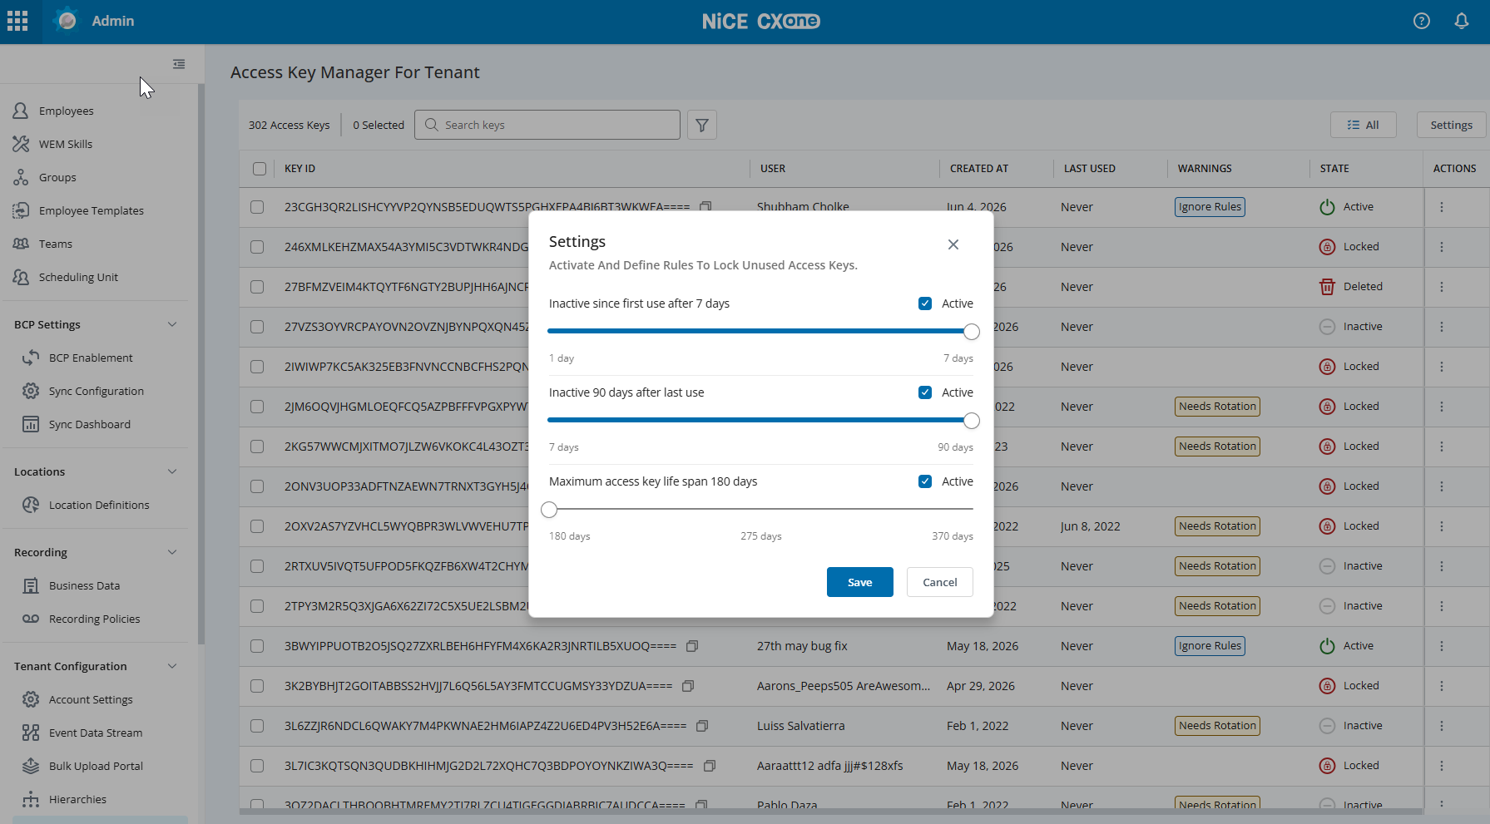Copy key ID starting with 3BWYIPPUOTB

pyautogui.click(x=691, y=646)
